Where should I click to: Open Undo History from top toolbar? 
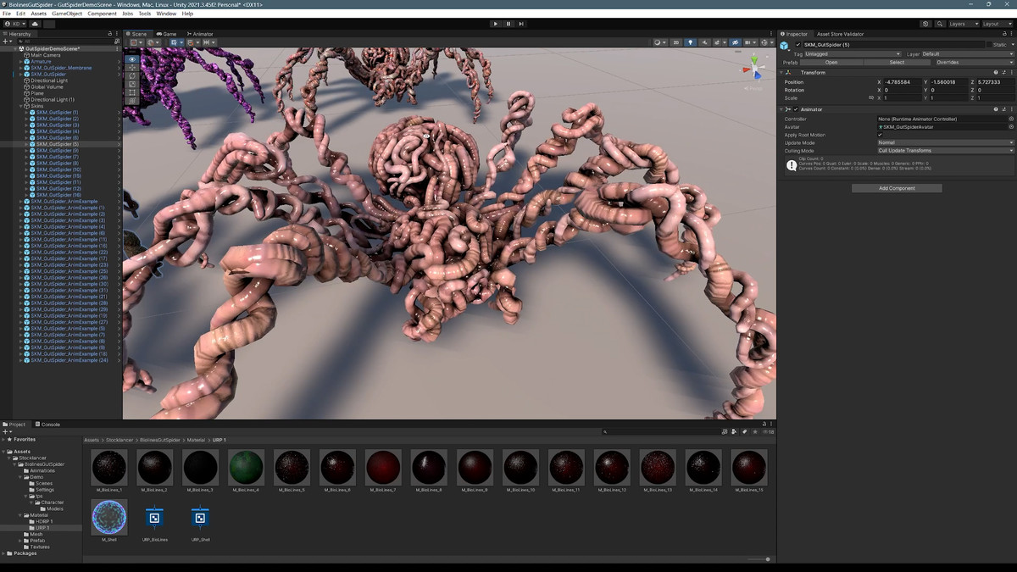click(x=925, y=24)
